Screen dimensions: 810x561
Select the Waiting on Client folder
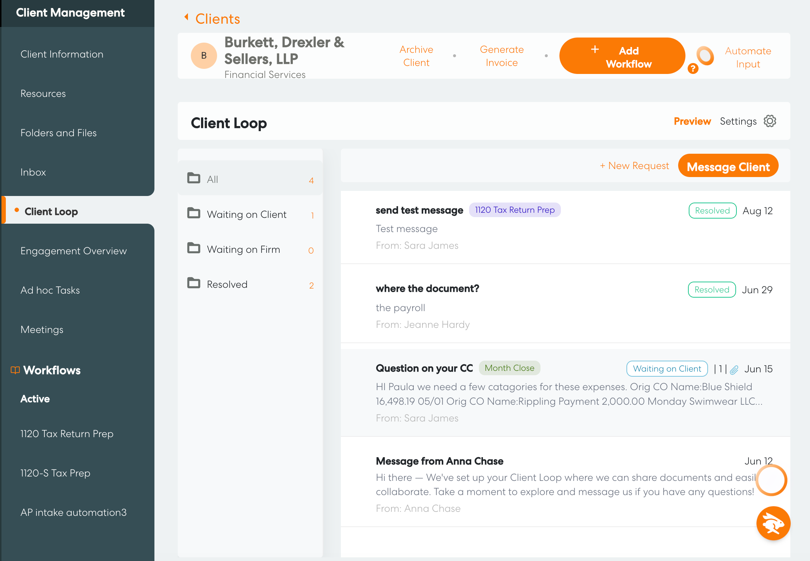(x=250, y=214)
